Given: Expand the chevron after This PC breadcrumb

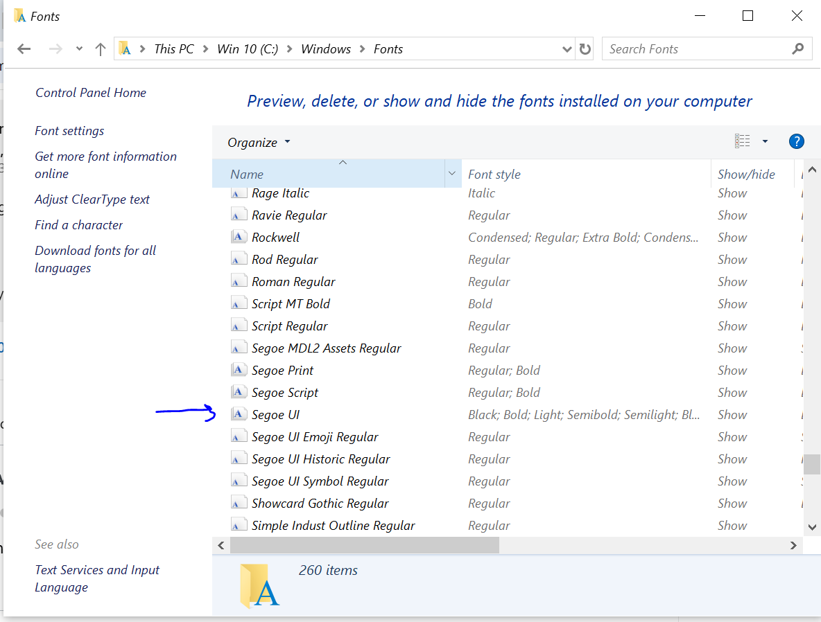Looking at the screenshot, I should [x=206, y=49].
